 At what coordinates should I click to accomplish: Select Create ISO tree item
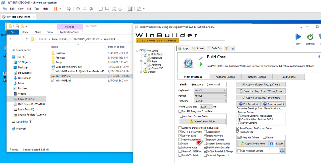157,68
